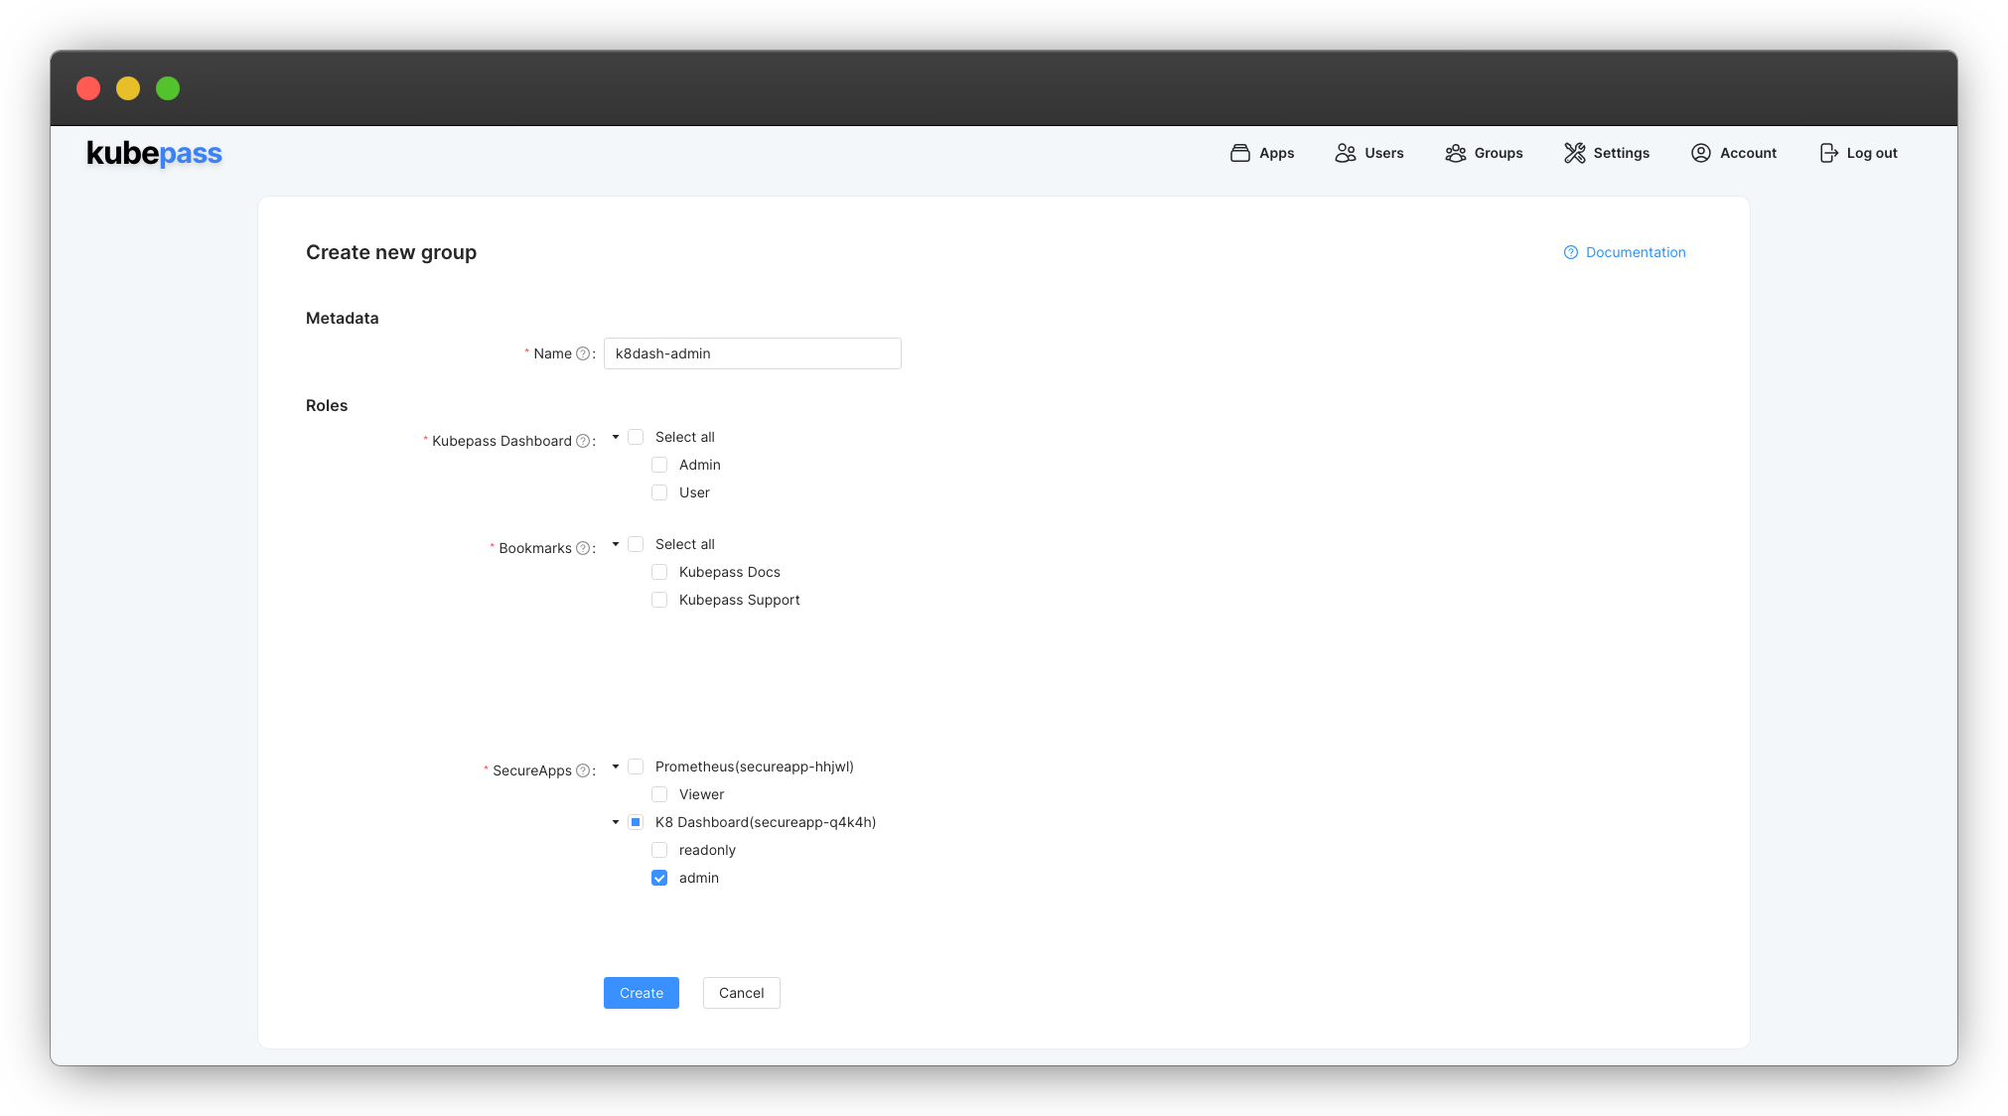
Task: Enable the admin checkbox for K8 Dashboard
Action: click(x=658, y=877)
